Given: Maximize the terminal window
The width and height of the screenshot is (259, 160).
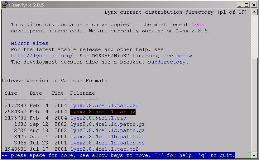Looking at the screenshot, I should [x=247, y=5].
